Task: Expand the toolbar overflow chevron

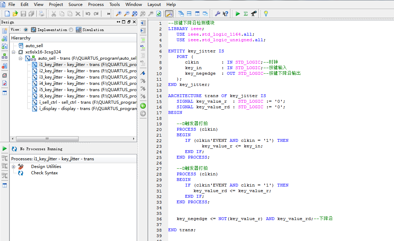Action: click(x=108, y=14)
